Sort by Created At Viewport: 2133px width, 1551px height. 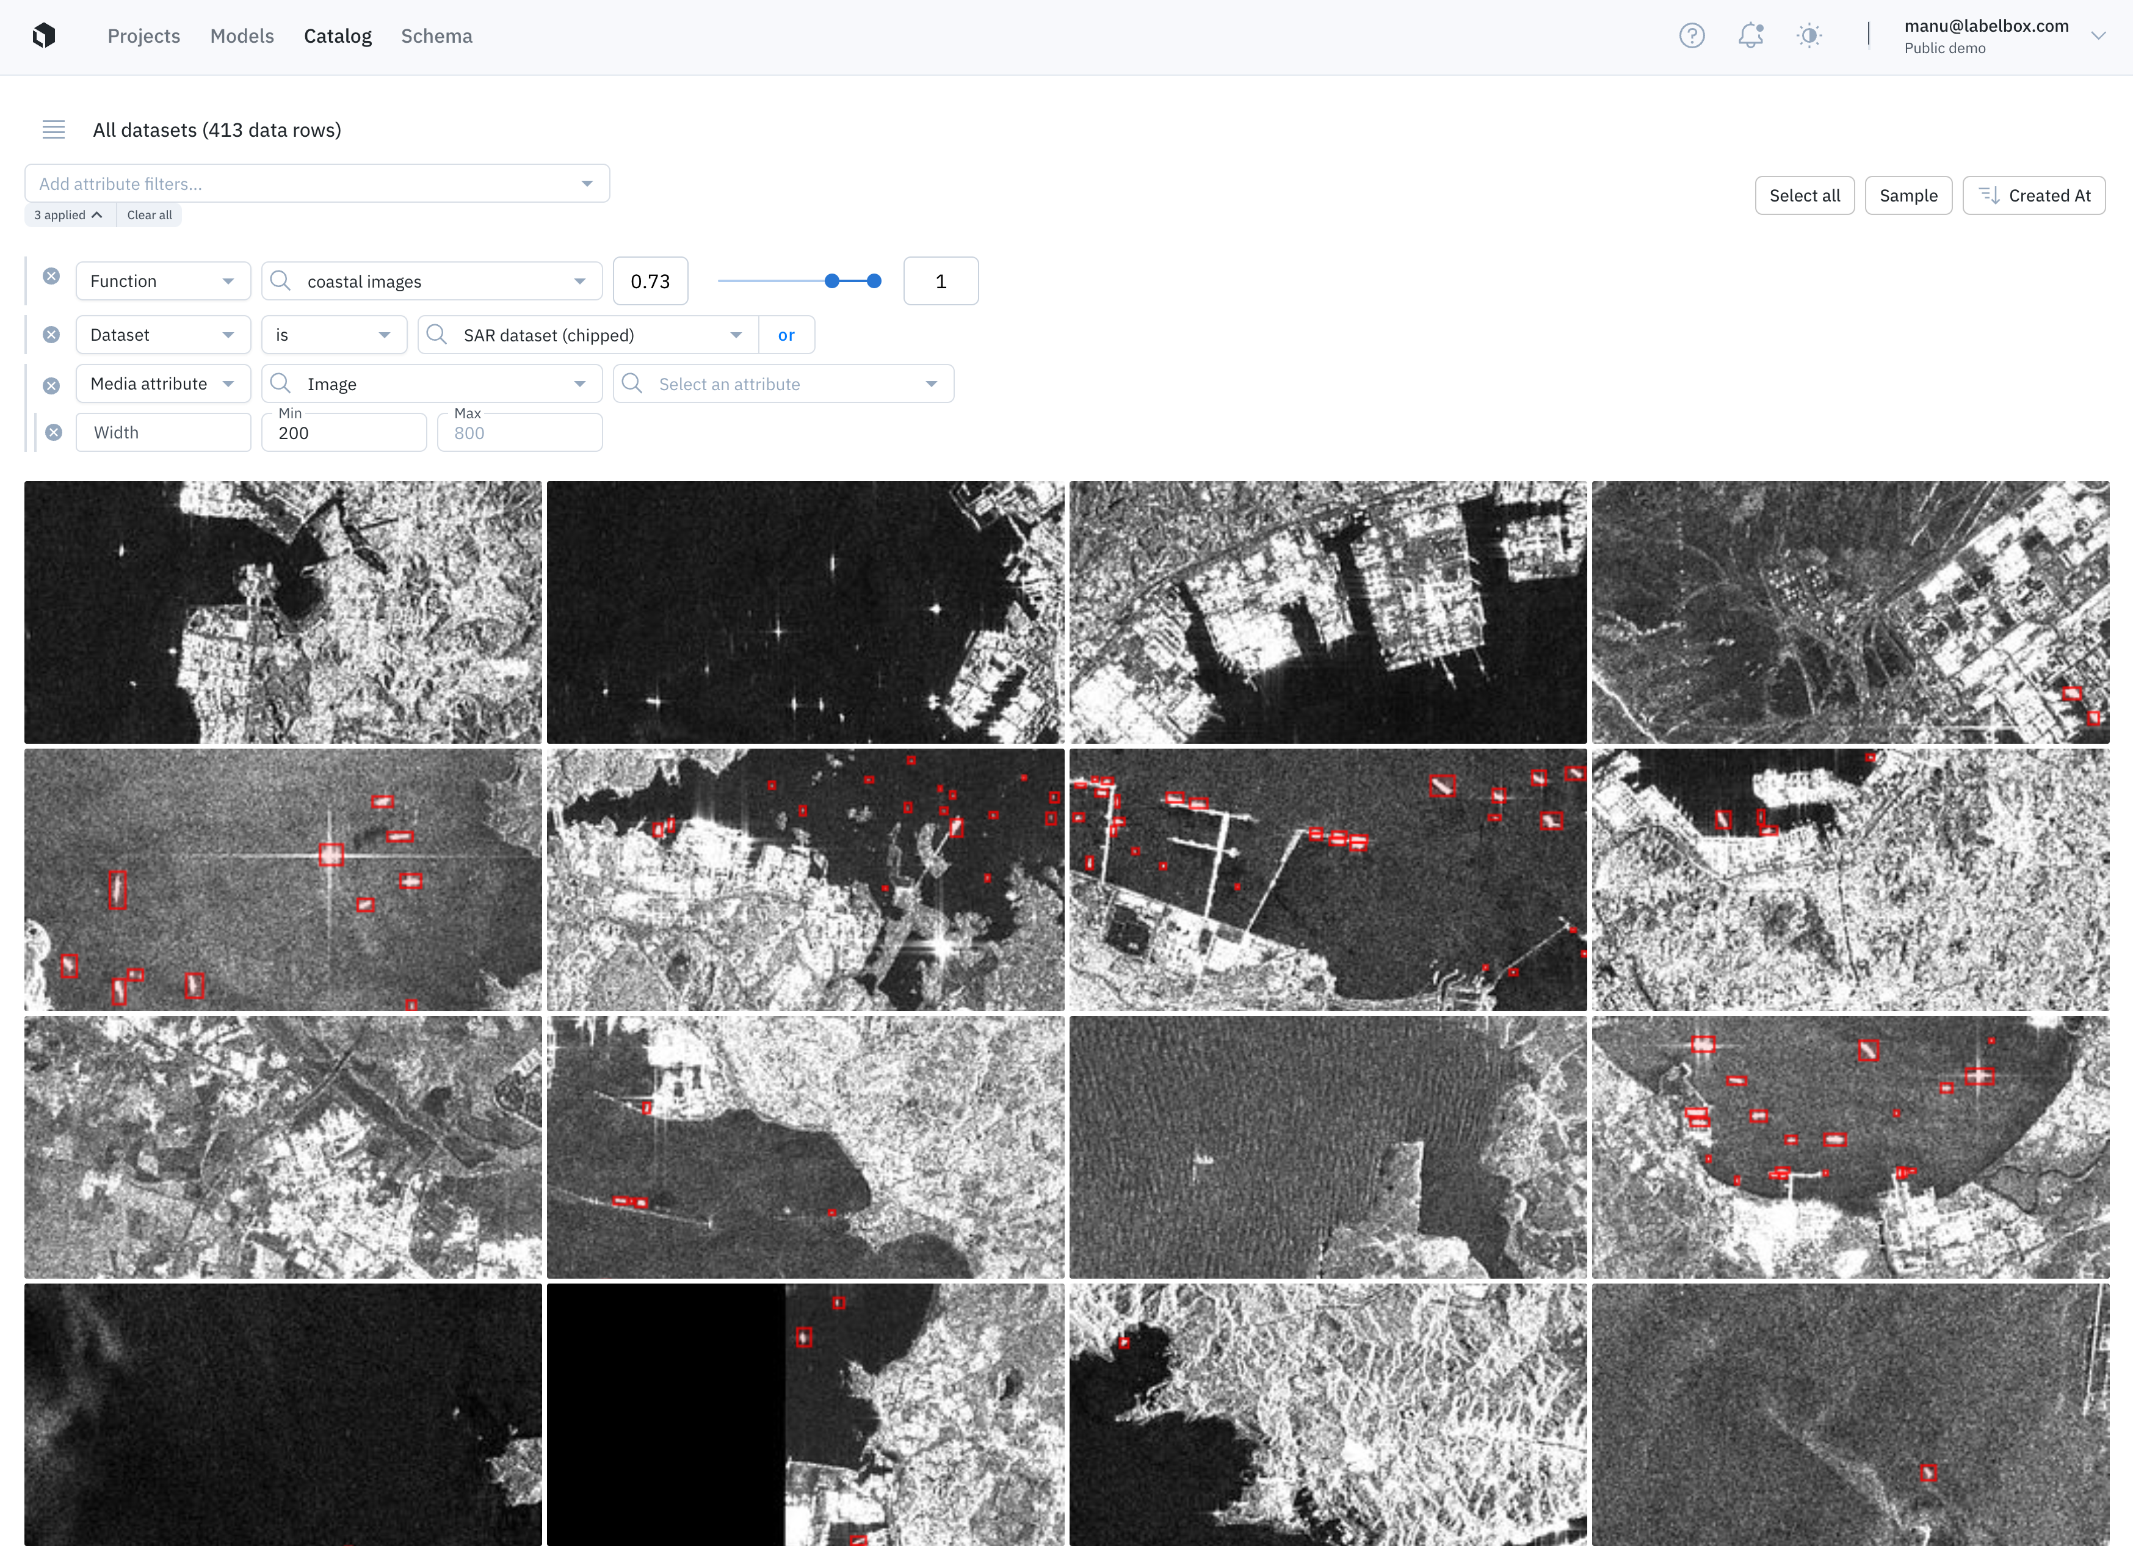(x=2033, y=195)
